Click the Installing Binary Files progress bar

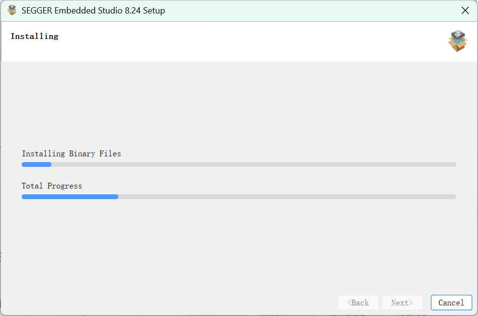pyautogui.click(x=239, y=164)
